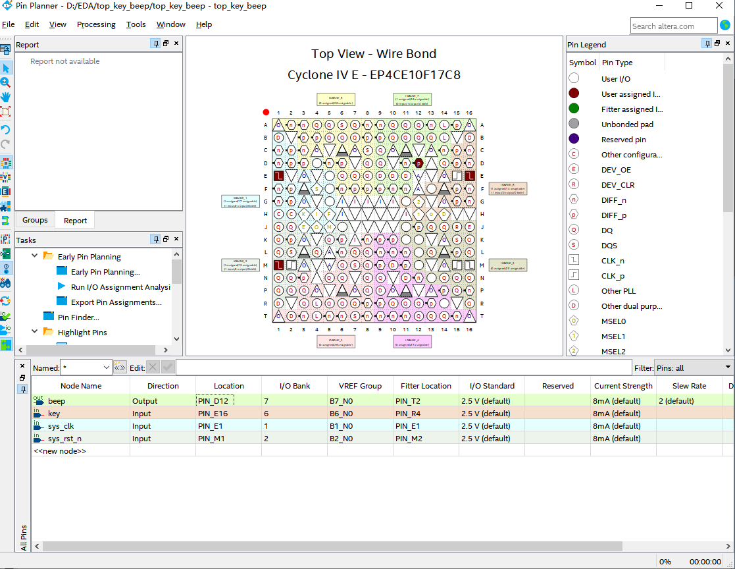Float the Tasks panel

tap(166, 239)
